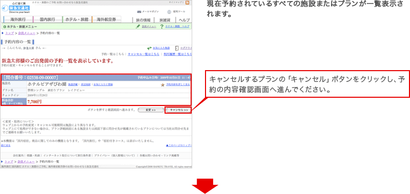Click the 変更>> button
410x194 pixels.
point(151,110)
